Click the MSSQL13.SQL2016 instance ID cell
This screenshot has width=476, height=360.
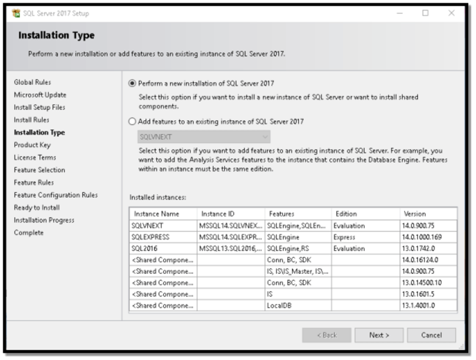click(x=231, y=248)
